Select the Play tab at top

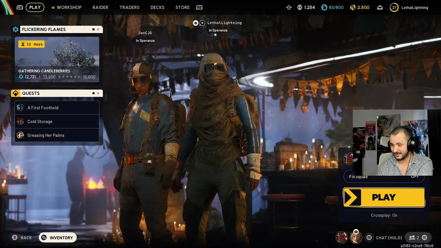(35, 7)
